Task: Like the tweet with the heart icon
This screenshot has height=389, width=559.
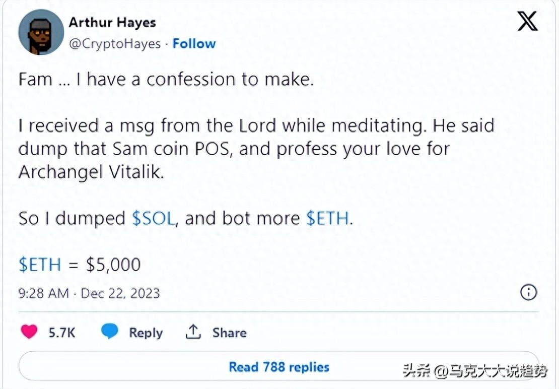Action: [29, 332]
